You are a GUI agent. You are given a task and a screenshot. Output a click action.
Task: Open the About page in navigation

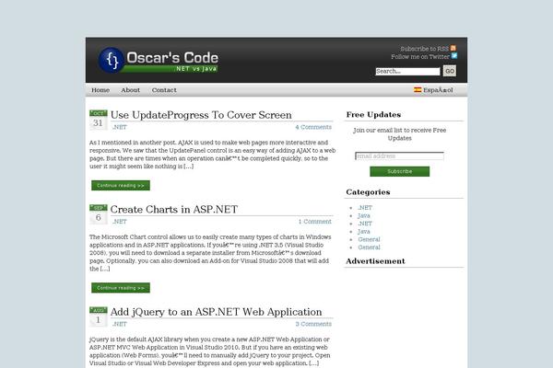131,90
